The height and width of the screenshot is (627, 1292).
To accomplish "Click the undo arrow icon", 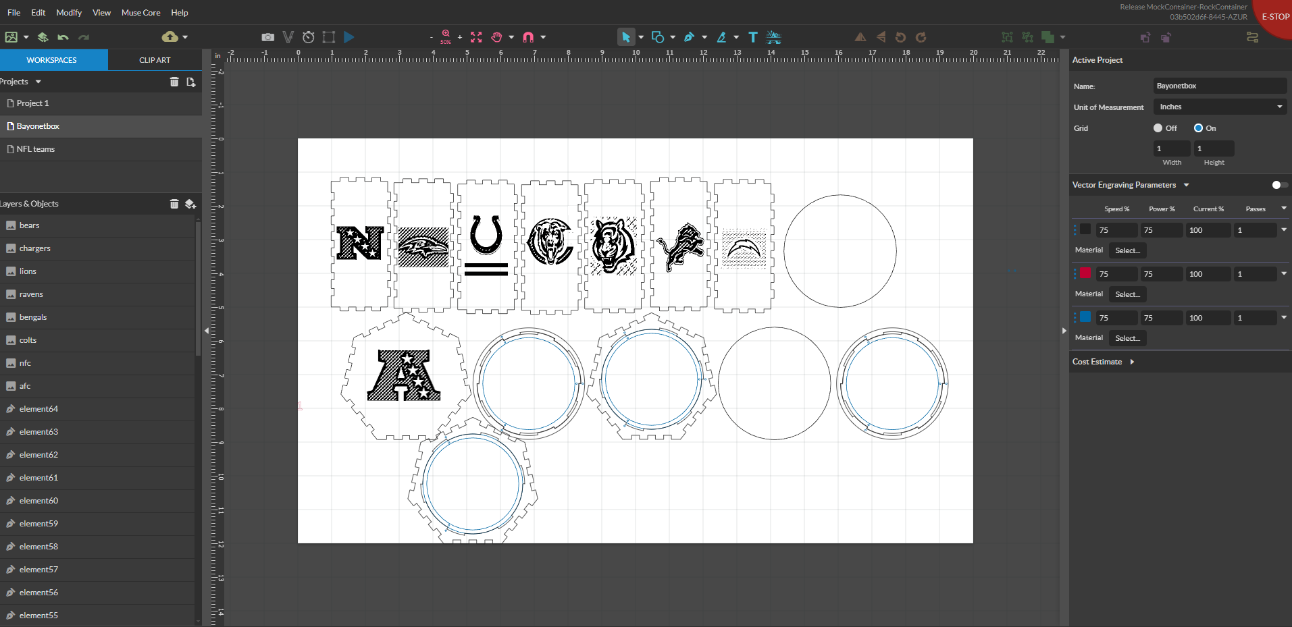I will [x=63, y=37].
